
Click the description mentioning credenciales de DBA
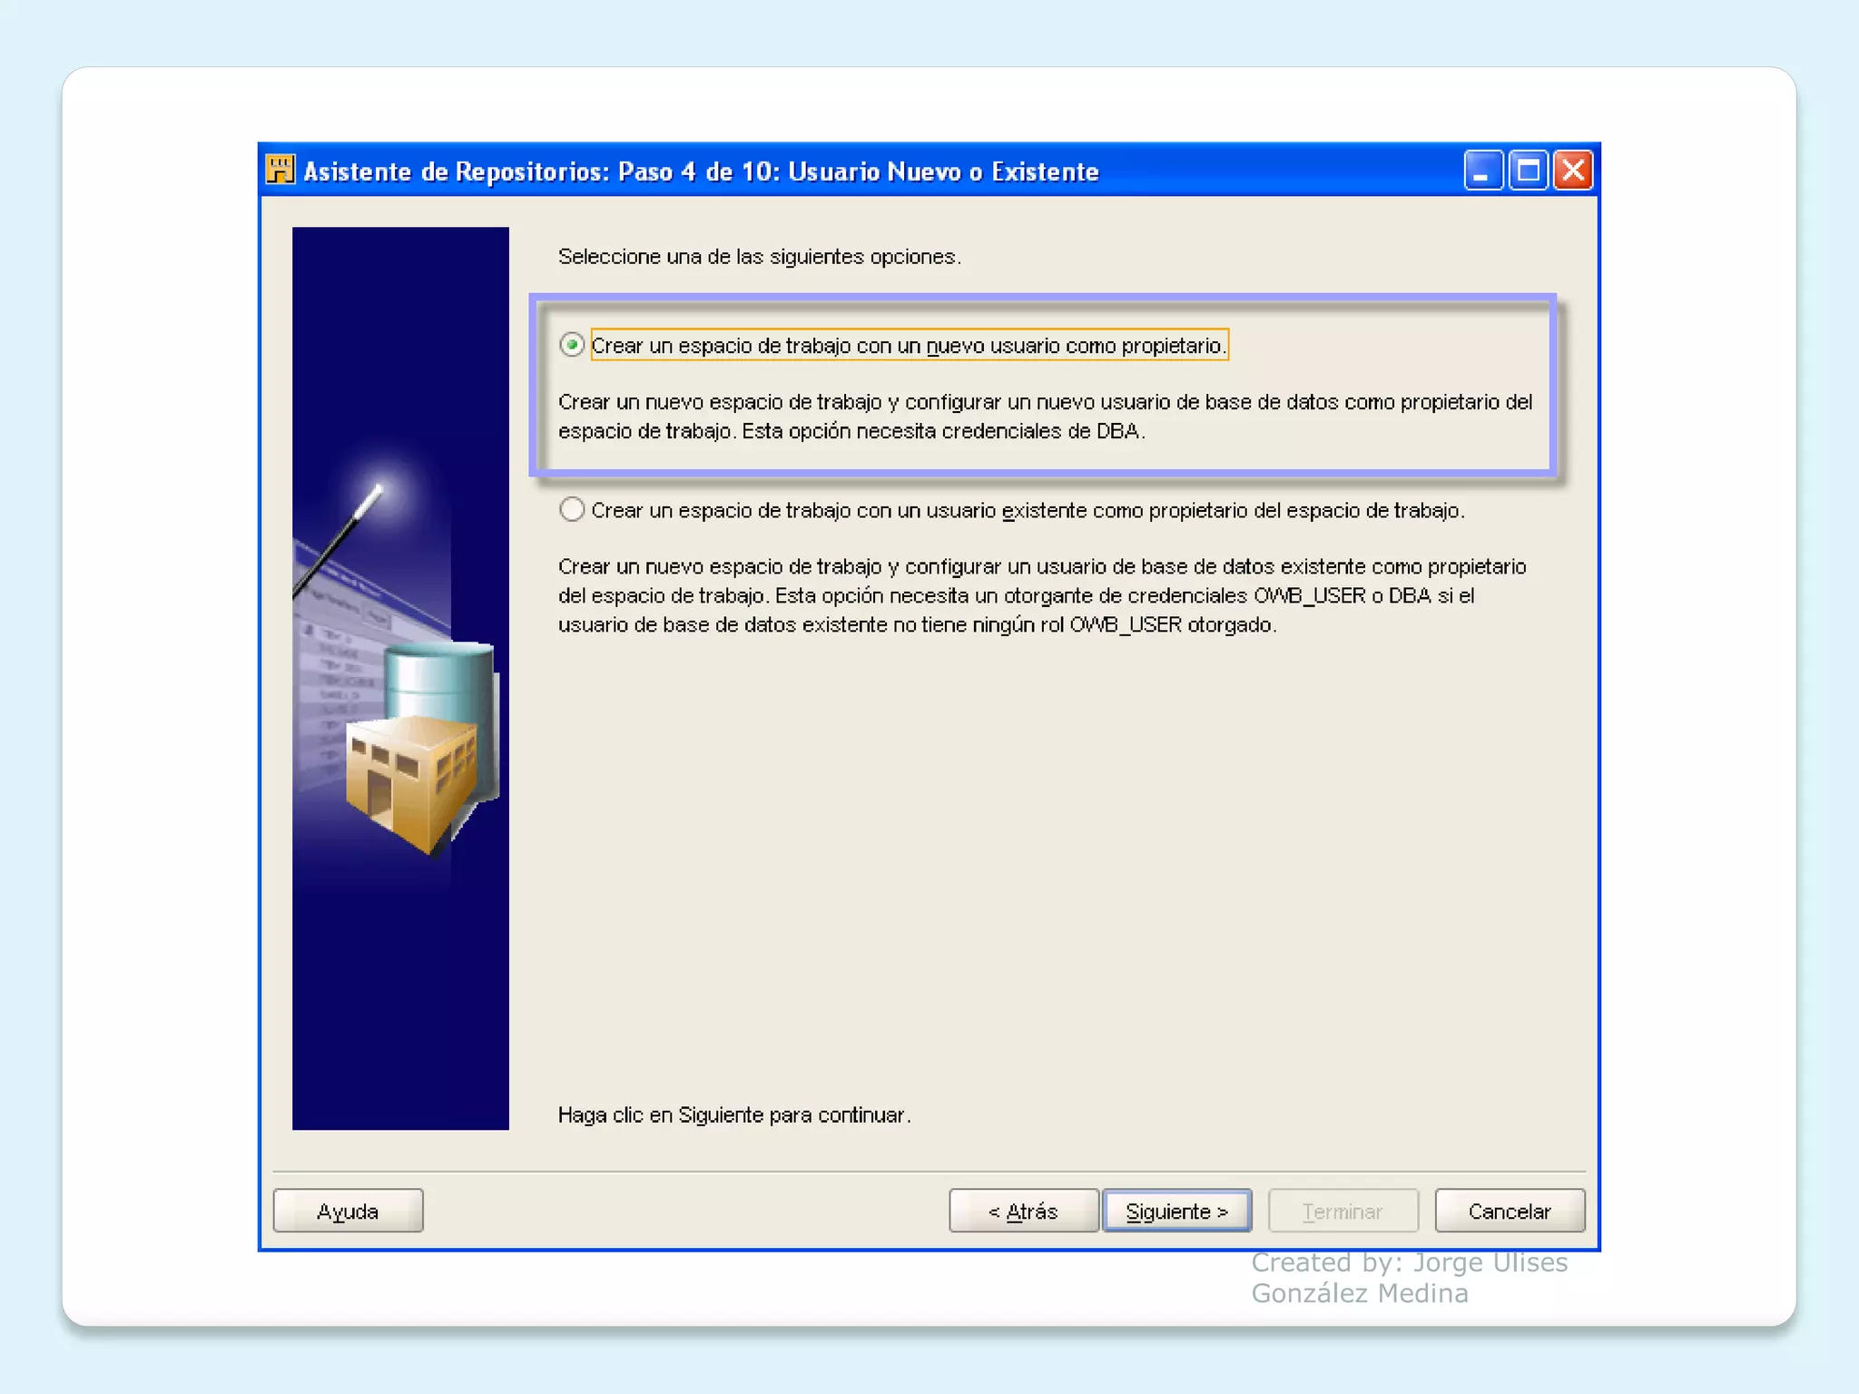1045,417
